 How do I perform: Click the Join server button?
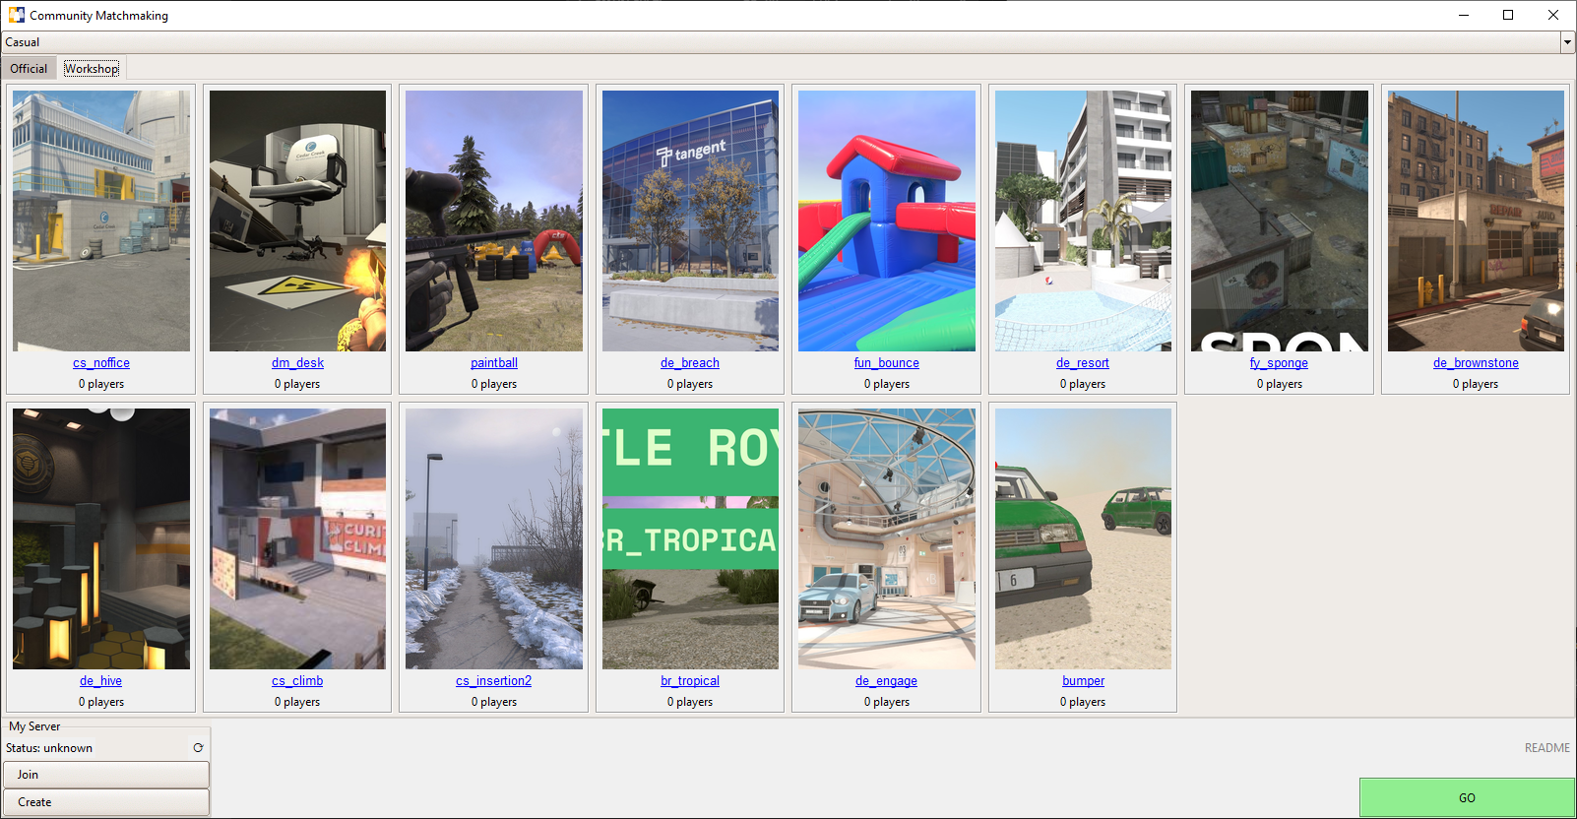pos(106,775)
